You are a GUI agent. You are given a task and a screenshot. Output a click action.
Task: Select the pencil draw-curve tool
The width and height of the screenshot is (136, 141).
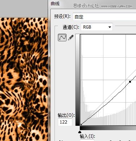(71, 37)
